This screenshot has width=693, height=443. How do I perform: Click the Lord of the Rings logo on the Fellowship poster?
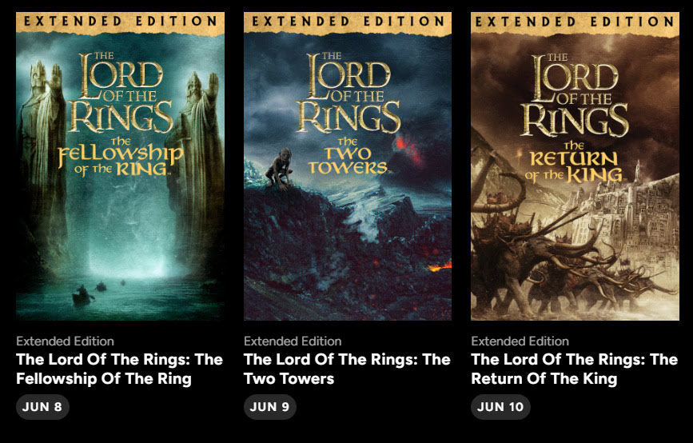120,93
